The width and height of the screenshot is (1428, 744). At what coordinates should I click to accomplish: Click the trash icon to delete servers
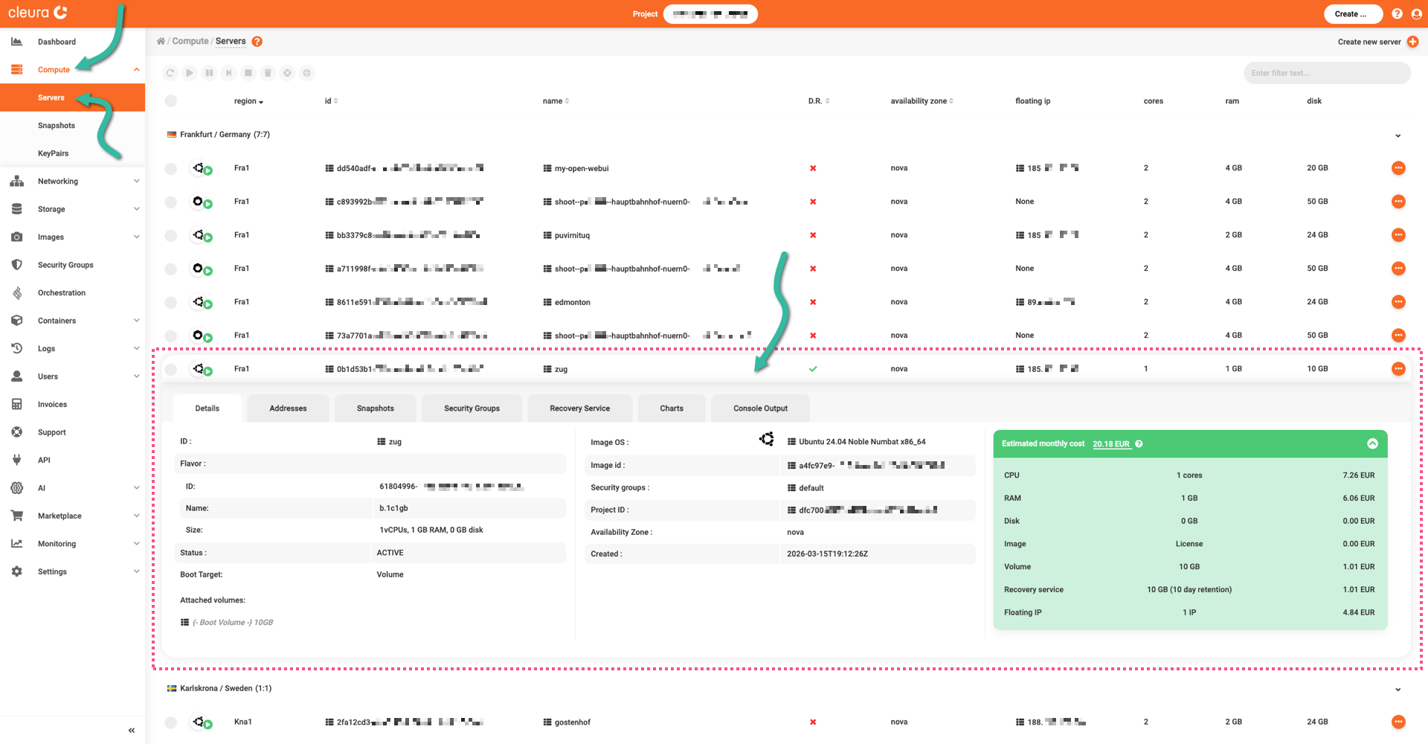click(268, 73)
